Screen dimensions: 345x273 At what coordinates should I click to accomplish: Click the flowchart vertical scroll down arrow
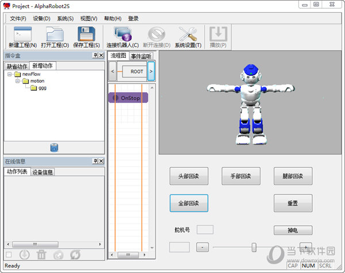[x=152, y=248]
